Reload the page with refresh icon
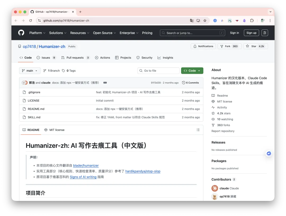Image resolution: width=286 pixels, height=216 pixels. (x=31, y=21)
